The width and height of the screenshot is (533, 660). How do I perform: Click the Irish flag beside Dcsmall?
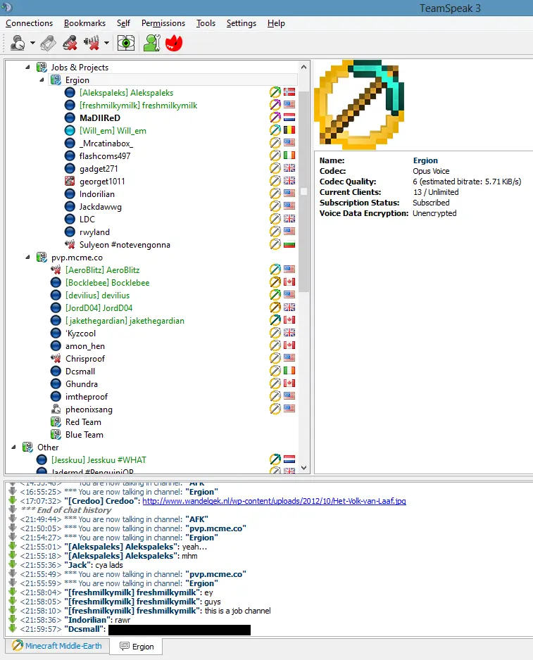[289, 371]
